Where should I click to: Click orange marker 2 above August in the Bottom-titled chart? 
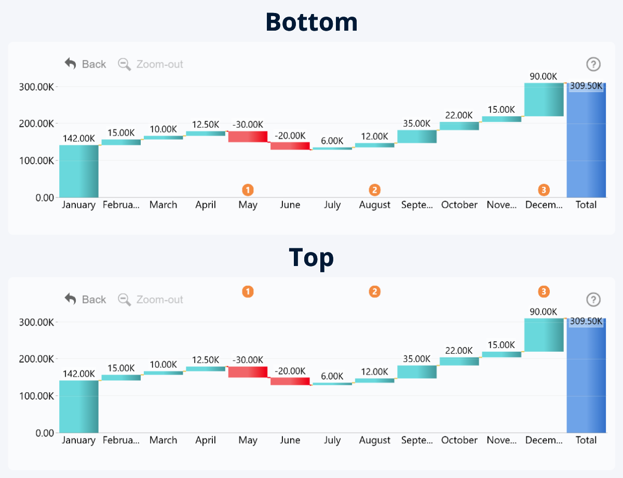pyautogui.click(x=374, y=190)
